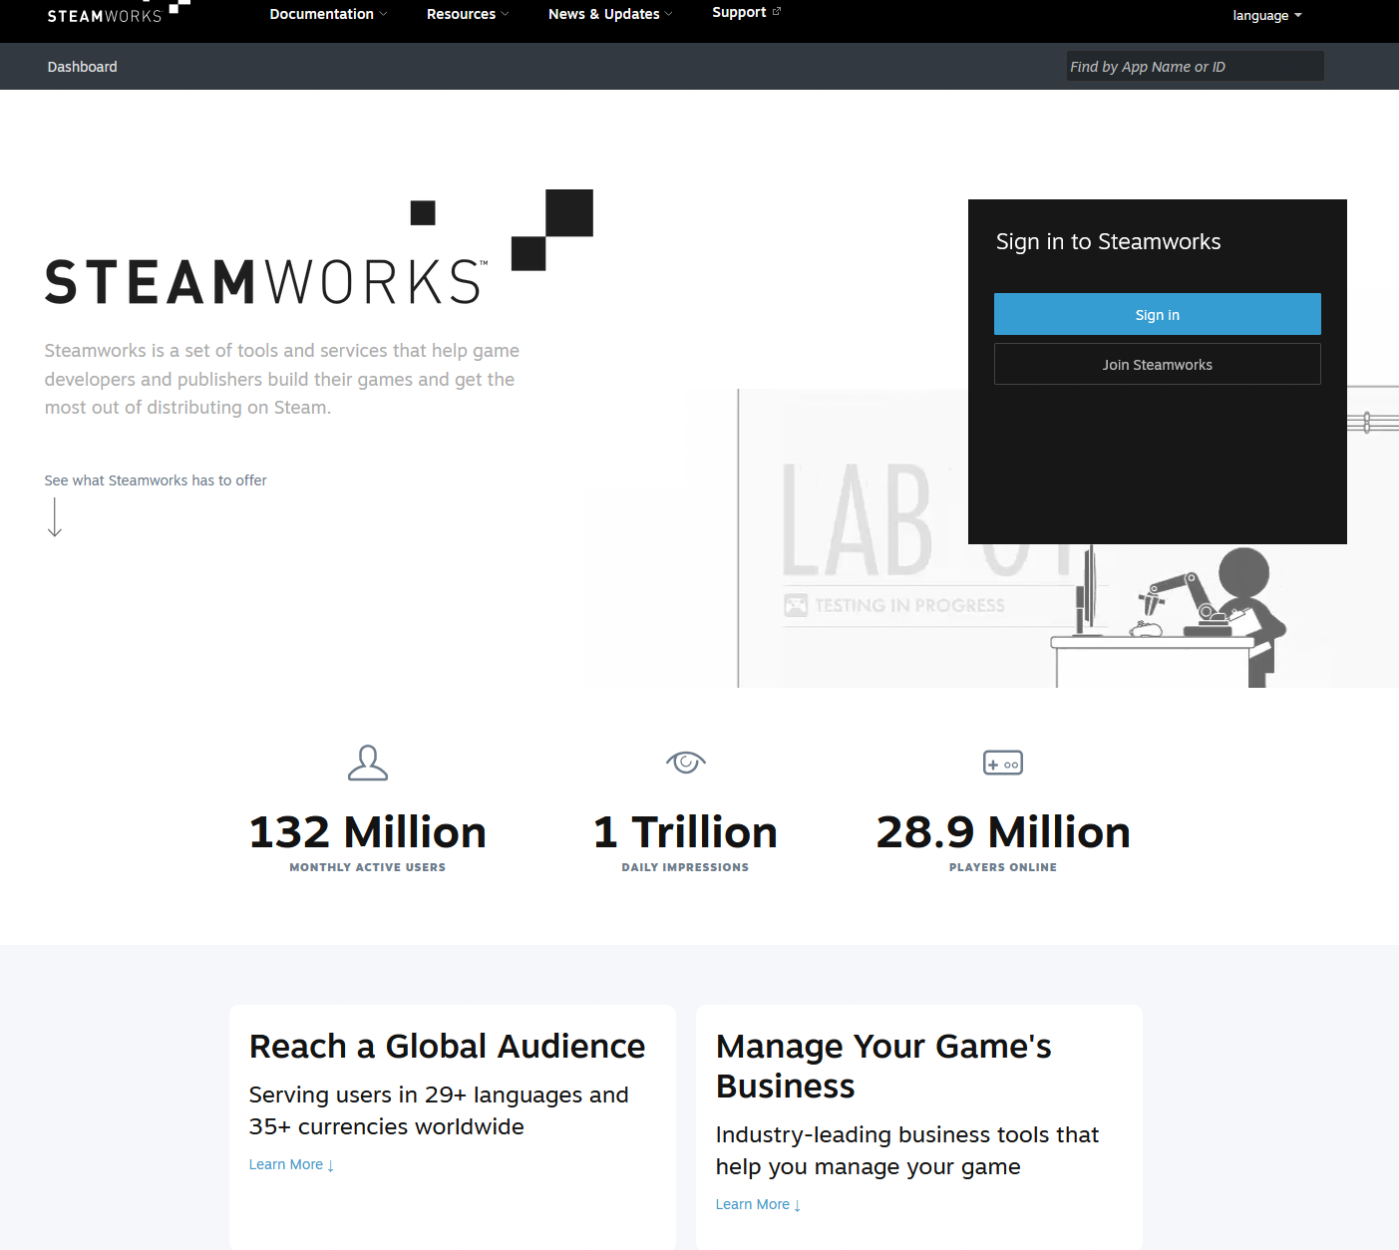Image resolution: width=1399 pixels, height=1250 pixels.
Task: Click Learn More under Reach a Global Audience
Action: click(x=291, y=1164)
